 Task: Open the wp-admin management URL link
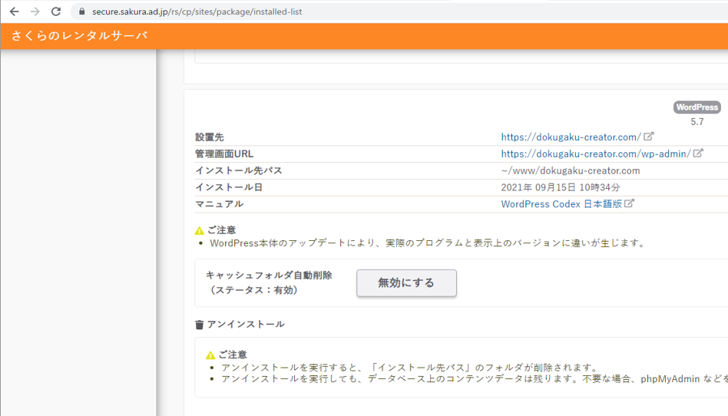point(596,154)
